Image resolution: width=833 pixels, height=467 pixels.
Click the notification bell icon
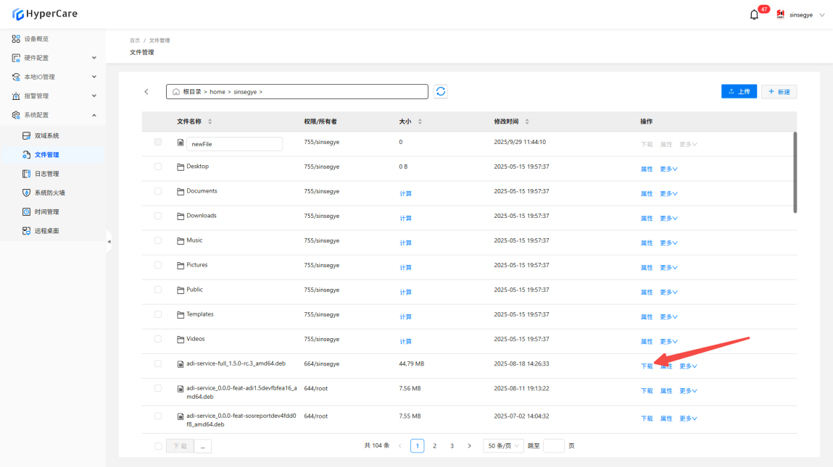point(754,14)
